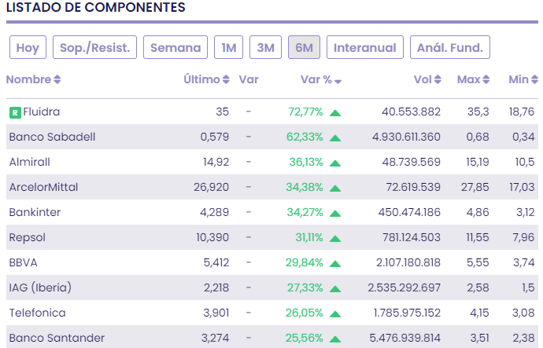Image resolution: width=543 pixels, height=348 pixels.
Task: Sort by Min column arrows icon
Action: point(535,80)
